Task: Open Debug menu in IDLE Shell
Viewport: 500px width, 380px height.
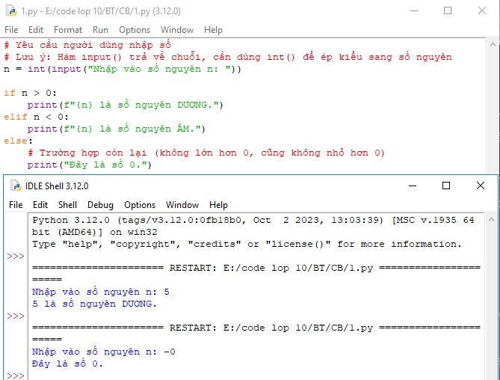Action: pyautogui.click(x=100, y=204)
